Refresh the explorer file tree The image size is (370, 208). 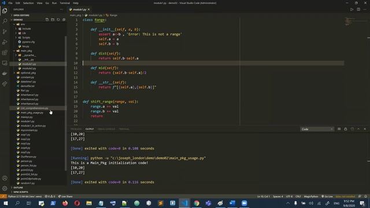click(58, 20)
